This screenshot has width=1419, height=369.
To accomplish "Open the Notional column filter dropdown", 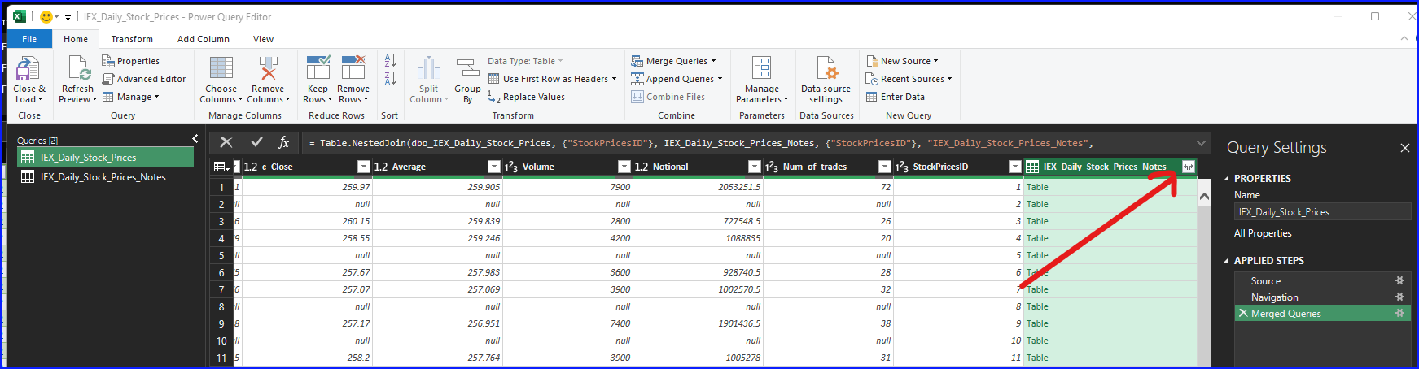I will coord(755,167).
